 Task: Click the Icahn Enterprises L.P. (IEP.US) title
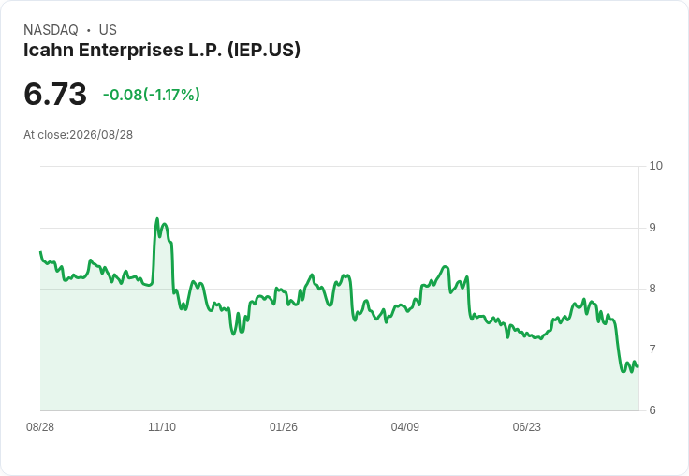[x=162, y=50]
